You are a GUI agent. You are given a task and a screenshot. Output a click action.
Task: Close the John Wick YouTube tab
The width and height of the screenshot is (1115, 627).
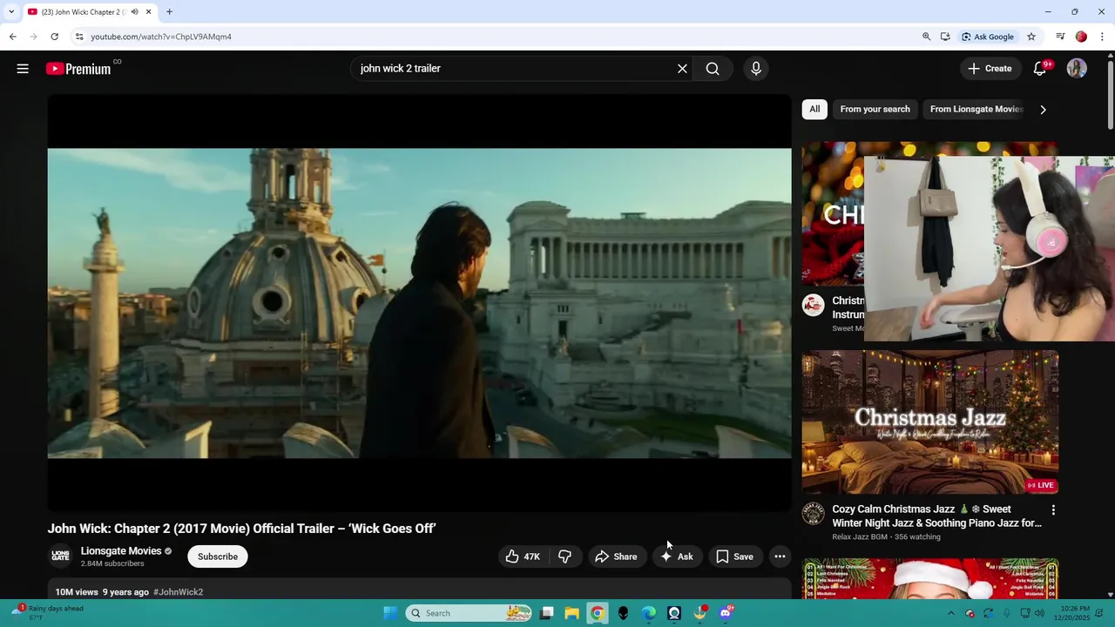(x=148, y=12)
